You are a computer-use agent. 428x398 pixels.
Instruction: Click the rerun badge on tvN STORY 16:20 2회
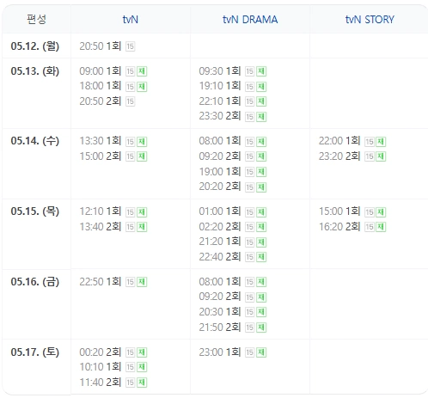381,227
